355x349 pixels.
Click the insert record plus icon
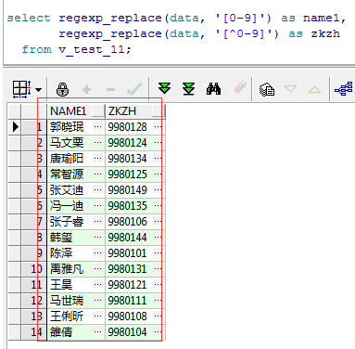[x=87, y=90]
